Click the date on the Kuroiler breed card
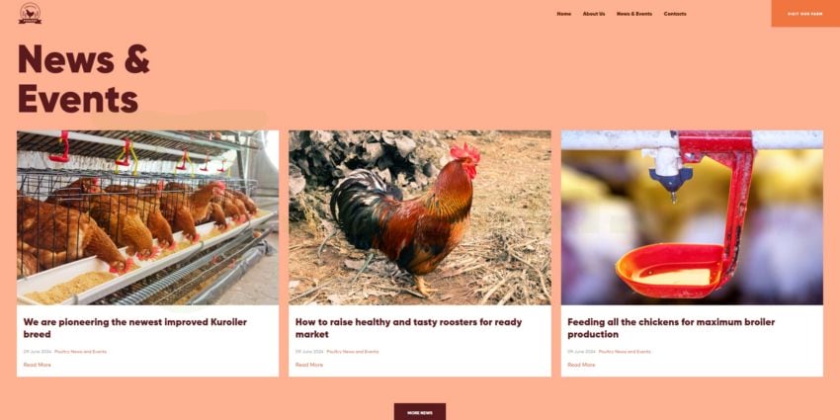 37,352
